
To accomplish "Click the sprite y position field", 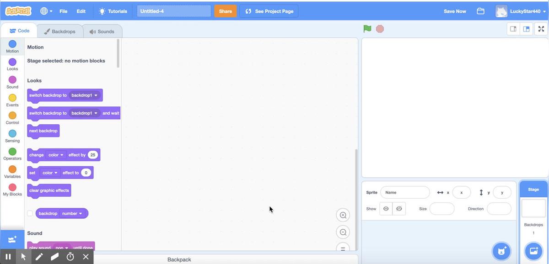I will coord(502,192).
